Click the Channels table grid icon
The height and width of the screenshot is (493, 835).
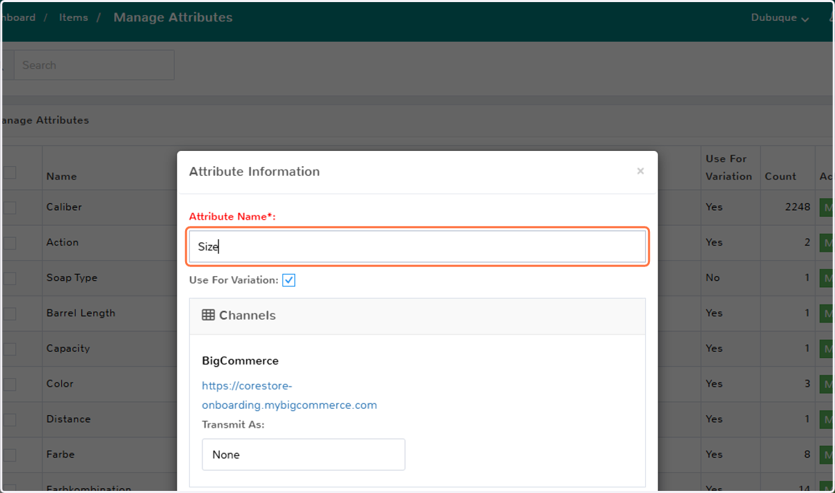pos(208,315)
